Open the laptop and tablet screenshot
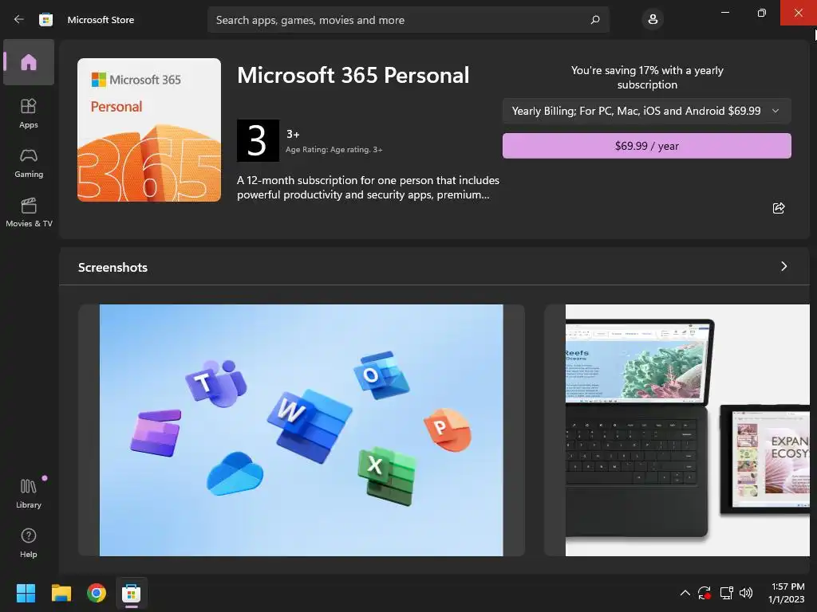 [x=677, y=430]
